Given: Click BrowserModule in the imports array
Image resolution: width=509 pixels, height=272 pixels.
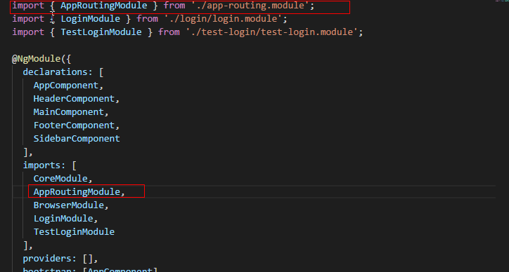Looking at the screenshot, I should [69, 205].
